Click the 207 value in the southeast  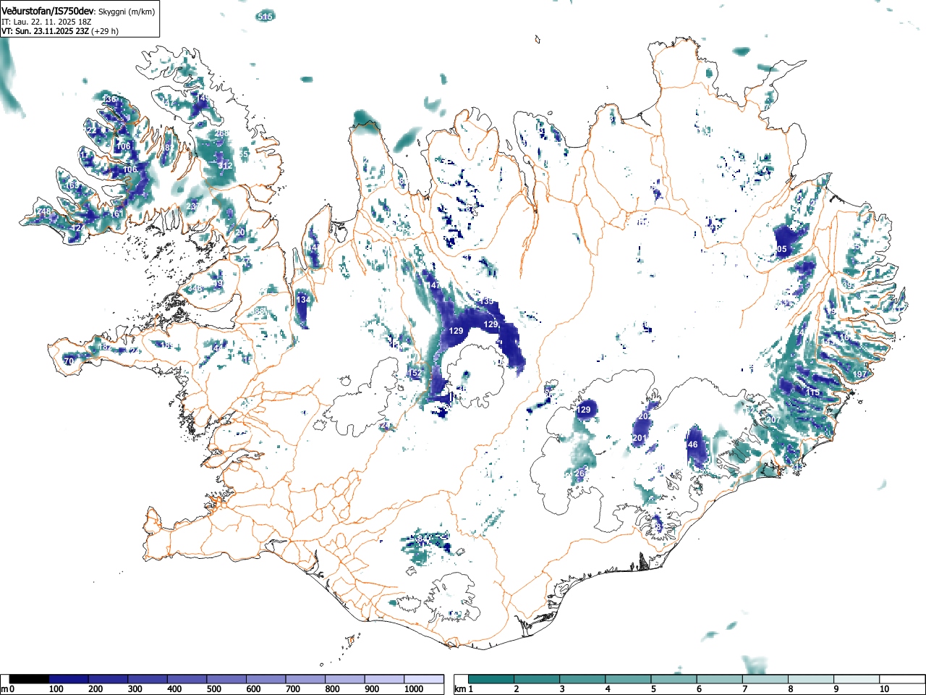click(x=774, y=420)
